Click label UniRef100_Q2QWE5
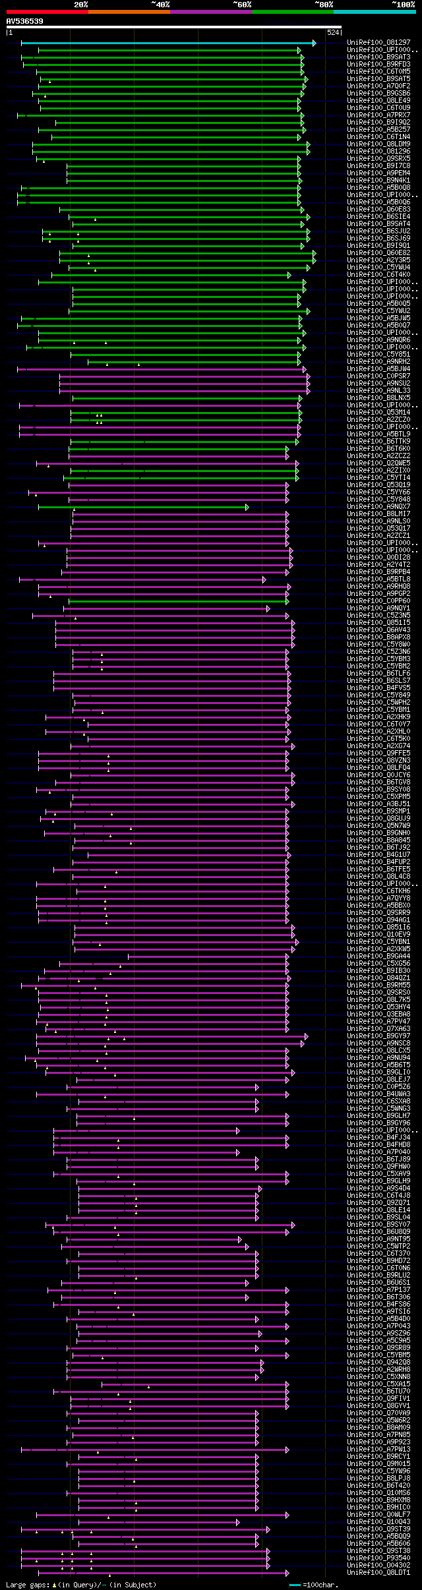The width and height of the screenshot is (422, 1590). point(378,463)
